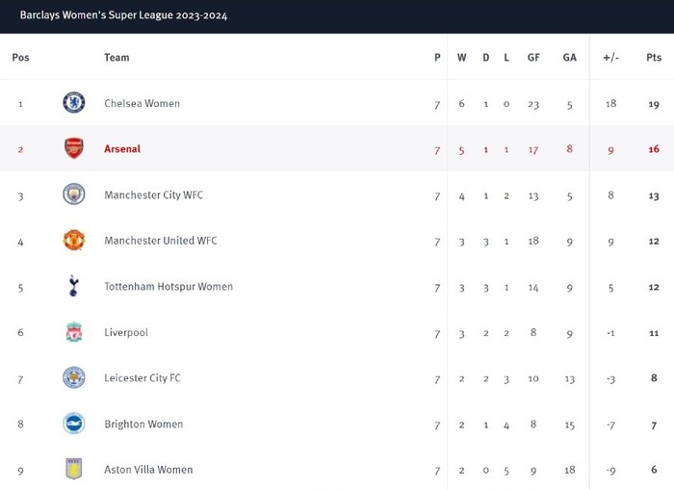Select the Manchester United WFC crest
Viewport: 674px width, 490px height.
[74, 240]
